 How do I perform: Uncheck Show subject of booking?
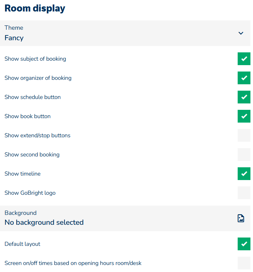click(x=244, y=59)
